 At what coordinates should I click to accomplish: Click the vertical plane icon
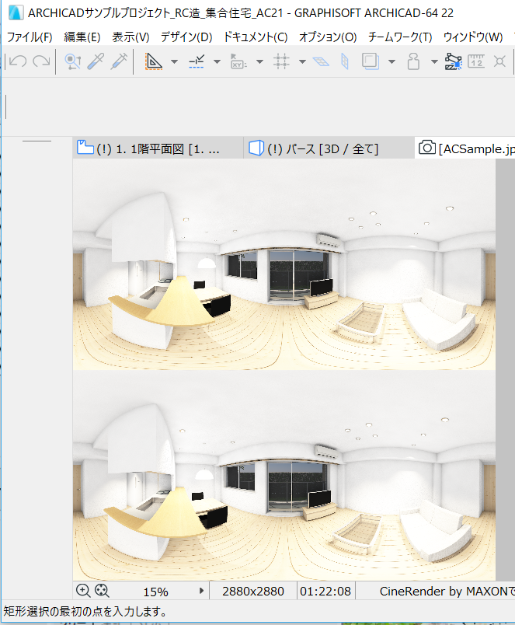(345, 61)
